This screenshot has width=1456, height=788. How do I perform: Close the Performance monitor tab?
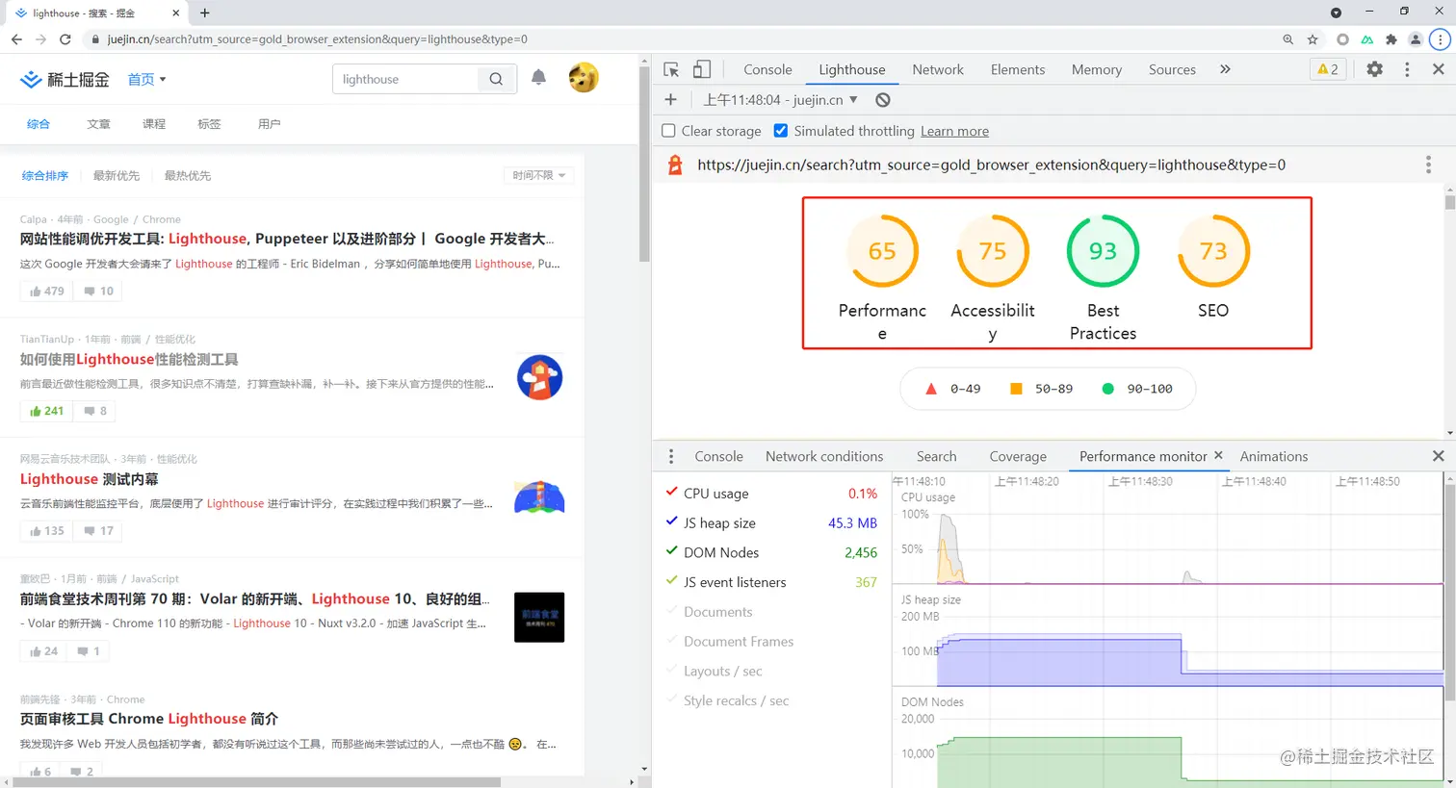pos(1218,455)
